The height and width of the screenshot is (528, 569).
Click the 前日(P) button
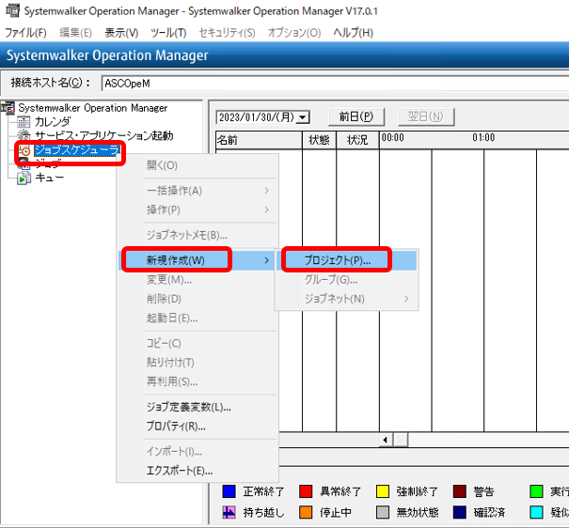[356, 116]
